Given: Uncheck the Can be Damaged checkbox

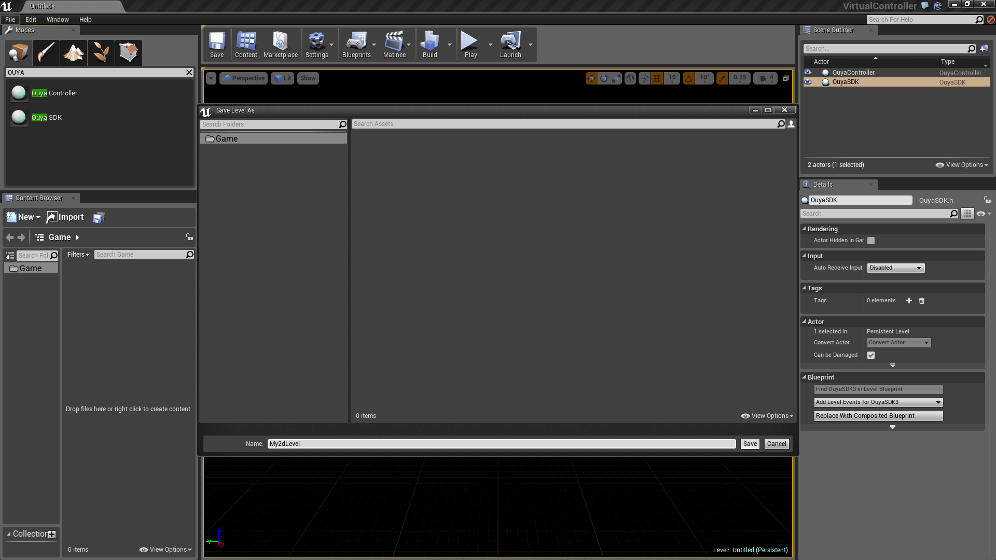Looking at the screenshot, I should 871,355.
